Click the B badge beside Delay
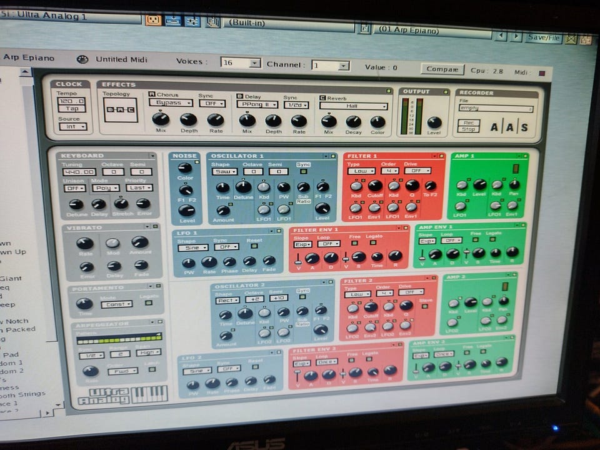Viewport: 600px width, 450px height. pyautogui.click(x=240, y=96)
